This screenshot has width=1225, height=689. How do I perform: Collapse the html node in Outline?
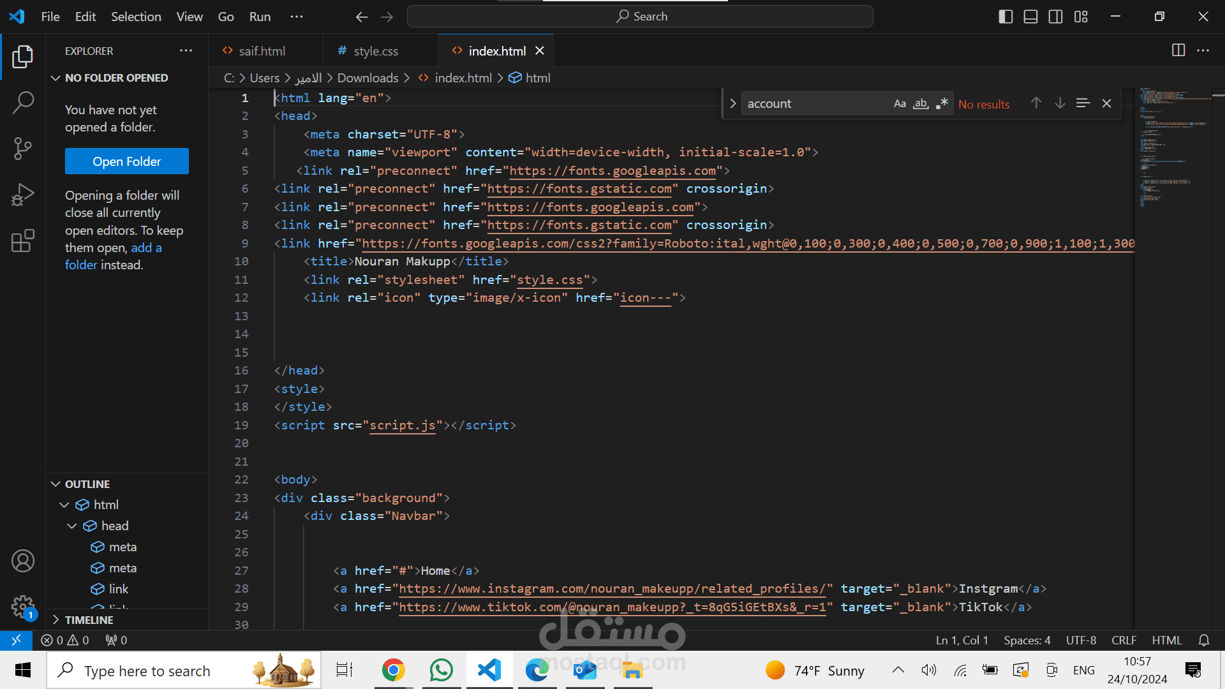(x=64, y=505)
